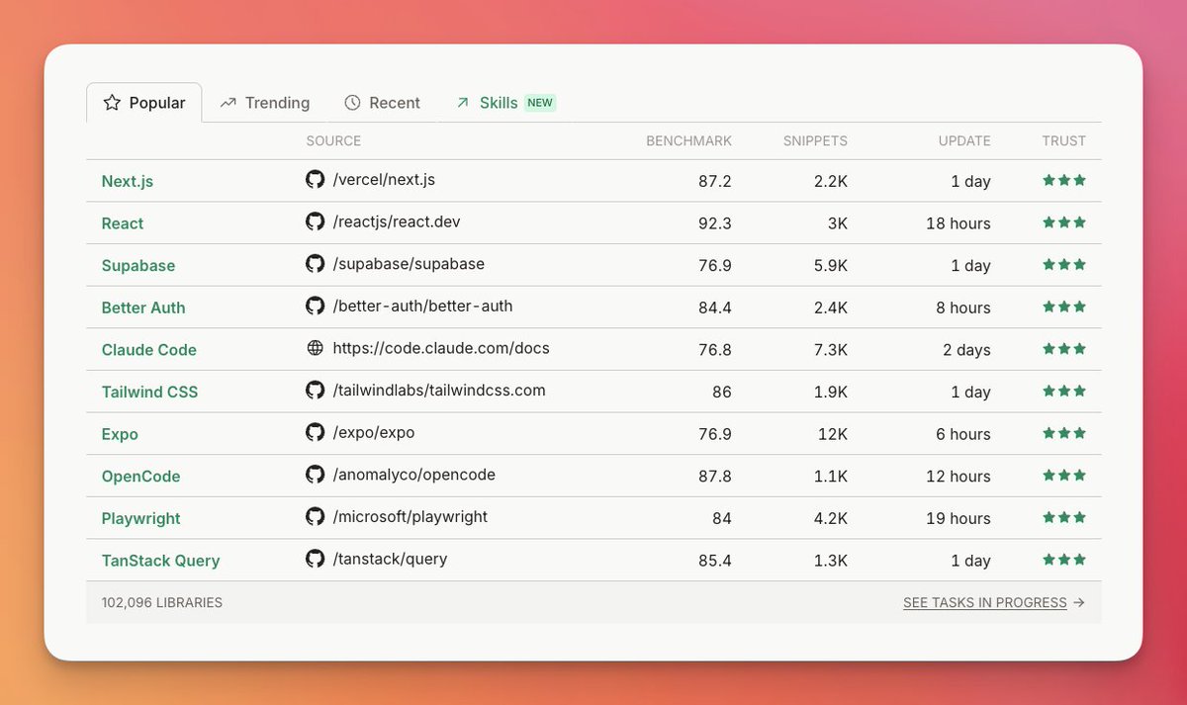Click trust stars in Next.js row
This screenshot has width=1187, height=705.
tap(1064, 180)
